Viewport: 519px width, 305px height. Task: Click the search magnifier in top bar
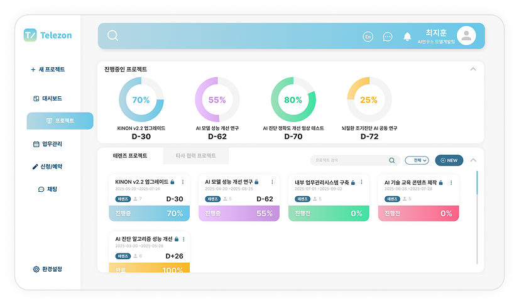112,35
